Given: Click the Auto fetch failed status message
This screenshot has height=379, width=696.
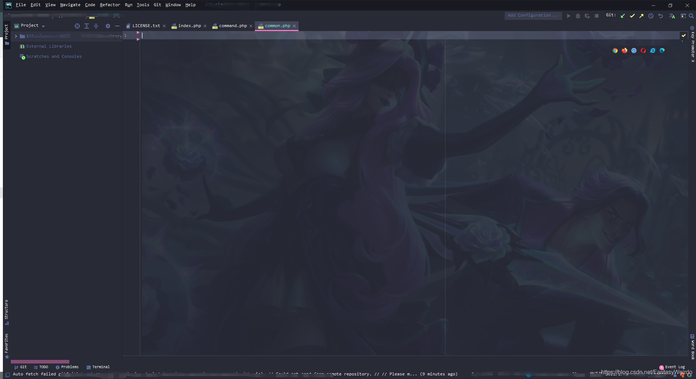Looking at the screenshot, I should click(235, 374).
